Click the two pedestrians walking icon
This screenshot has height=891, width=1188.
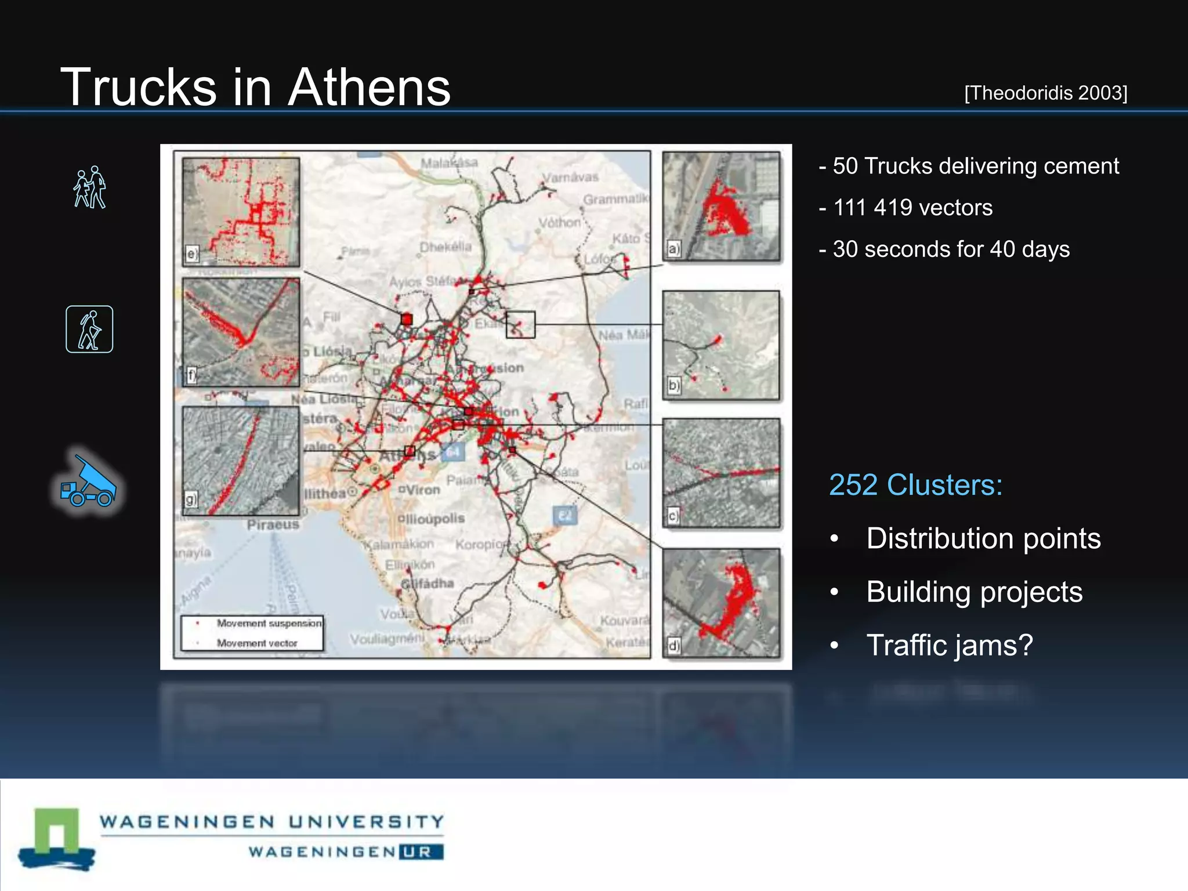click(x=89, y=187)
